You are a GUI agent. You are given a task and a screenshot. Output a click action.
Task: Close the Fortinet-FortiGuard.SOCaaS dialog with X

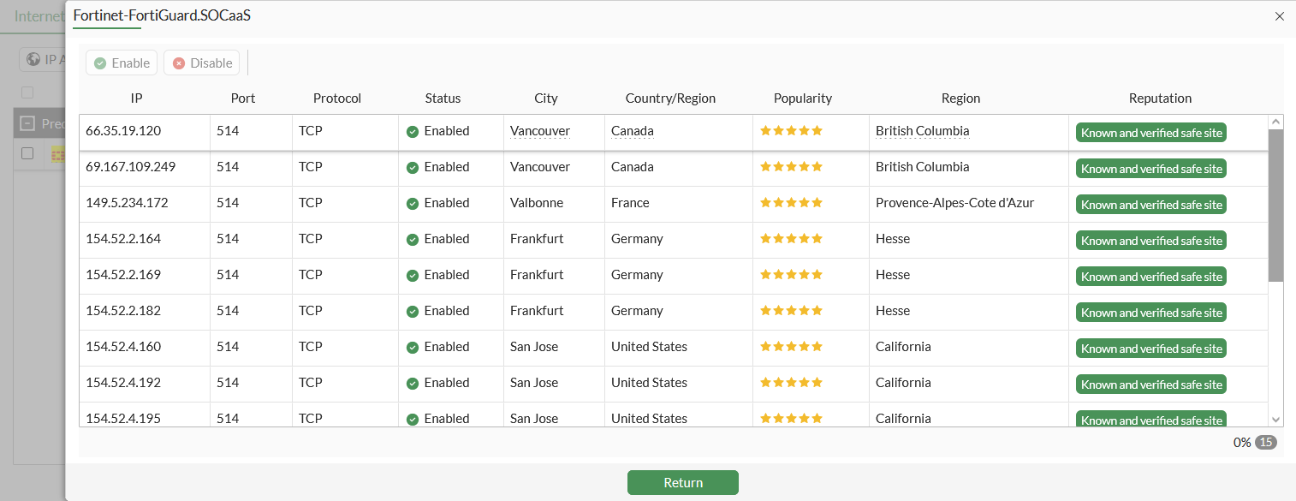(1280, 16)
